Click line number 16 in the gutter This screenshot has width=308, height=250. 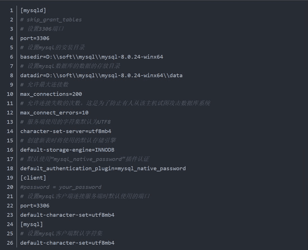10,150
